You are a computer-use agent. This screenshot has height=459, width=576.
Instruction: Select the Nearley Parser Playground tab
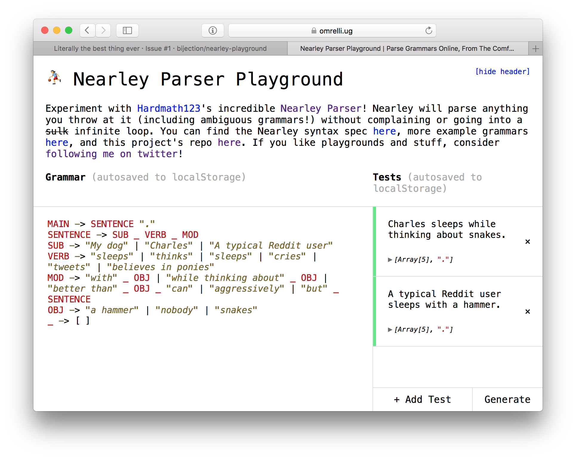click(x=407, y=49)
